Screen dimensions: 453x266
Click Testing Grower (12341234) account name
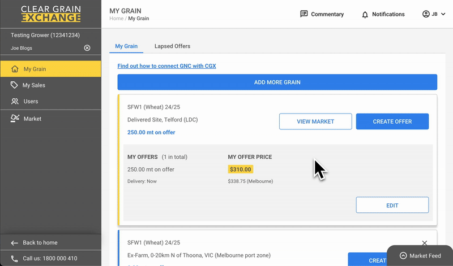[x=45, y=35]
